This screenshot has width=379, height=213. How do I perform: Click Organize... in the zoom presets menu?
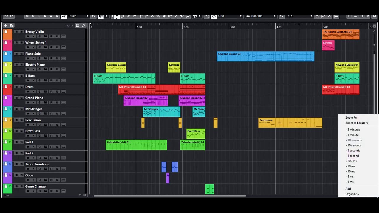click(352, 194)
